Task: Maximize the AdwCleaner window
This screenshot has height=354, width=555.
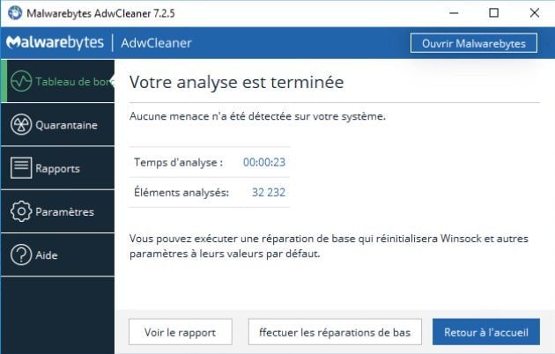Action: click(x=494, y=13)
